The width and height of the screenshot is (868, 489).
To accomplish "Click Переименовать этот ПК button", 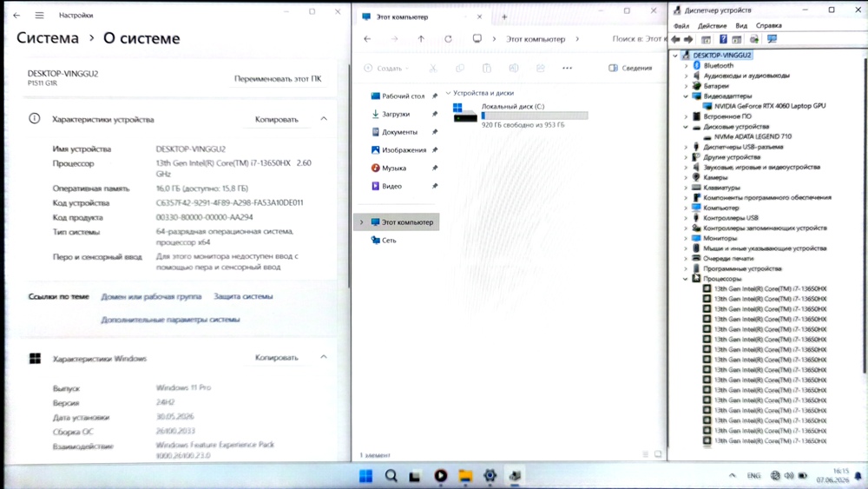I will click(x=278, y=79).
